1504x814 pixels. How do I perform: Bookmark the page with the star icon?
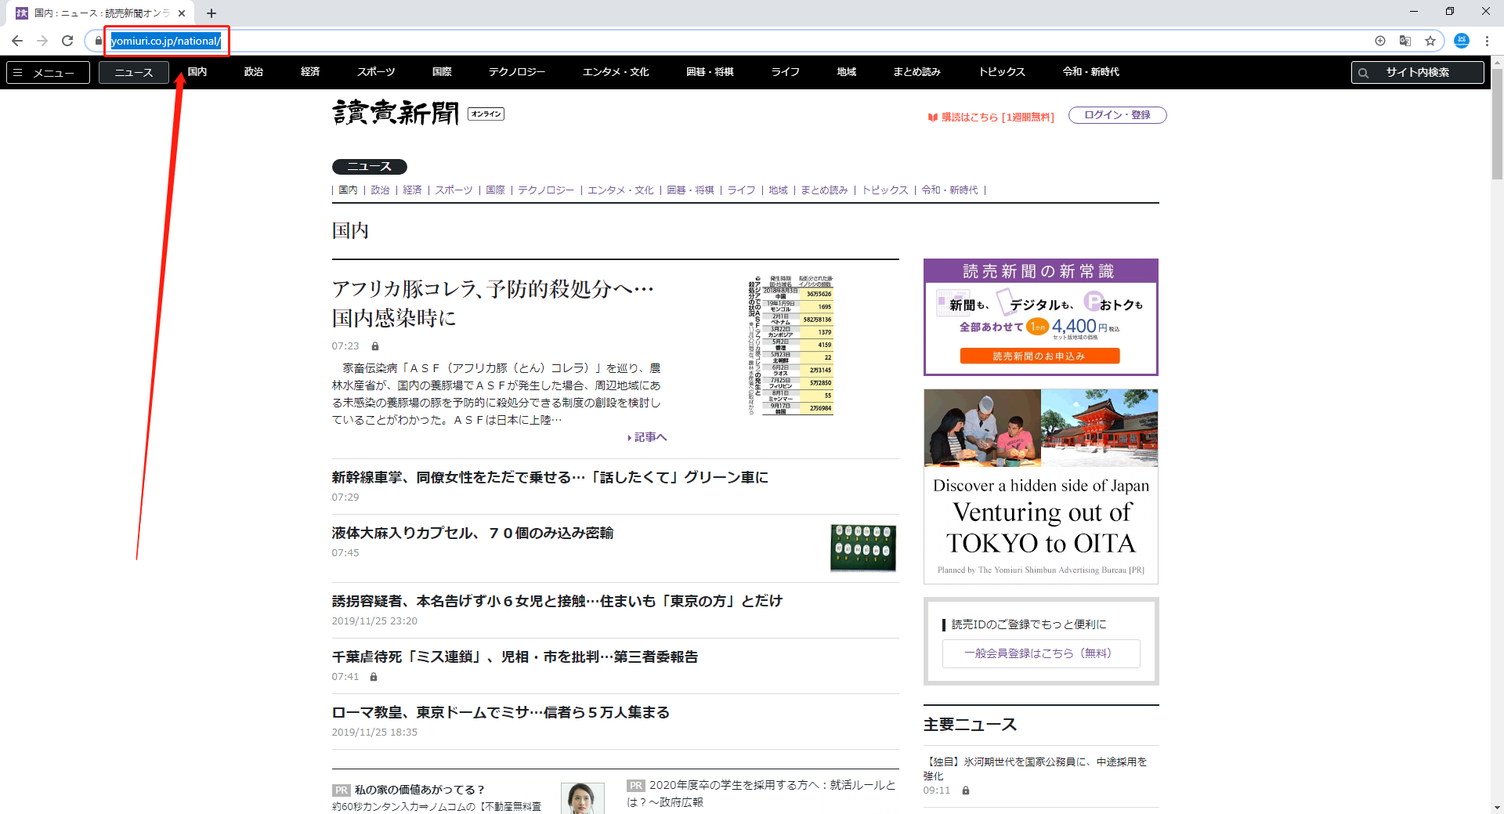tap(1431, 41)
